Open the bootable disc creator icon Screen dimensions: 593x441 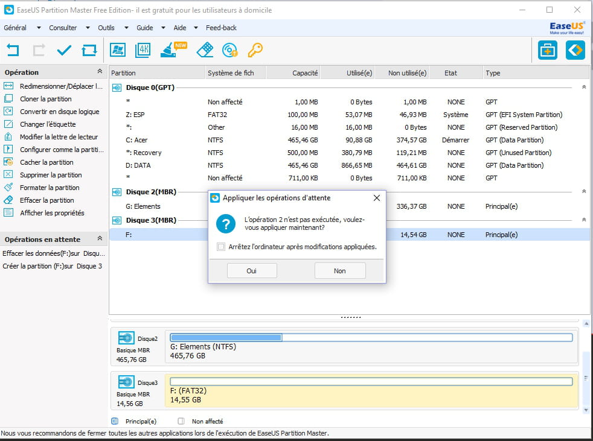coord(229,50)
